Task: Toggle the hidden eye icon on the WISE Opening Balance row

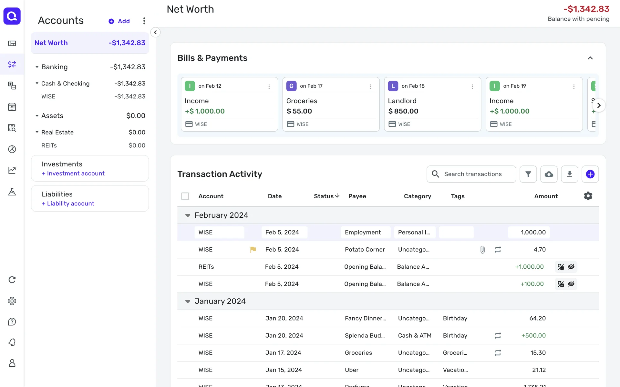Action: [571, 284]
